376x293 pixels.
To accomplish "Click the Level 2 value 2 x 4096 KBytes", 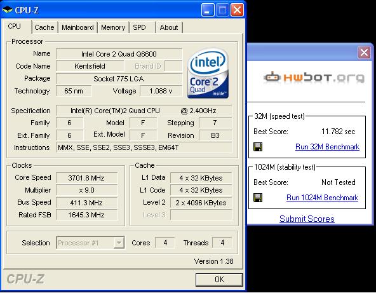I will click(x=201, y=203).
